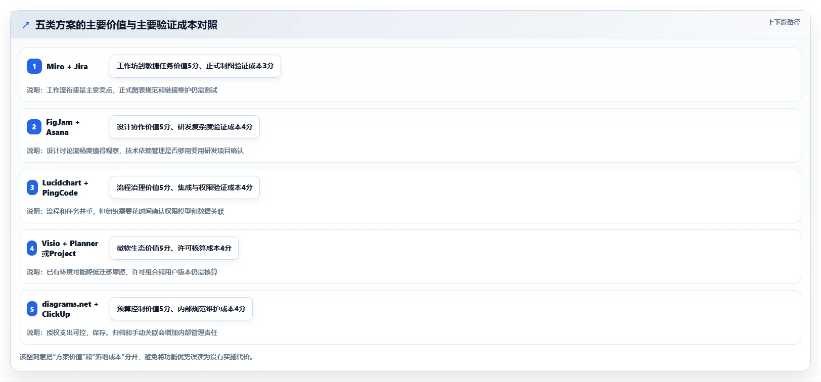The image size is (821, 382).
Task: Click the 设计协作价值5分 pill
Action: point(185,127)
